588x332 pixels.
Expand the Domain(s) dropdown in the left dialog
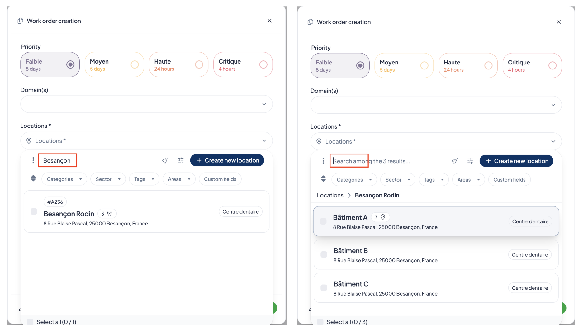tap(146, 104)
